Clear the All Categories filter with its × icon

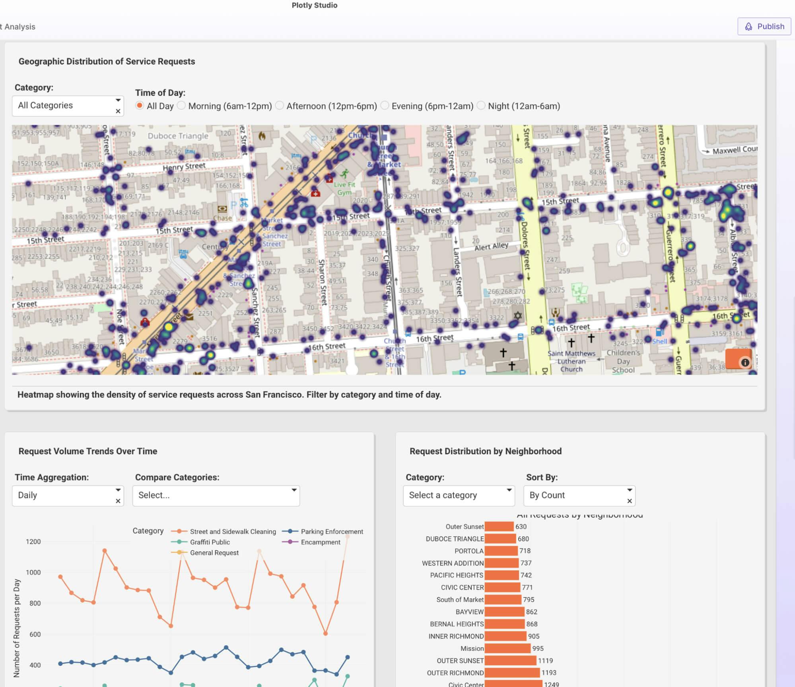tap(118, 111)
